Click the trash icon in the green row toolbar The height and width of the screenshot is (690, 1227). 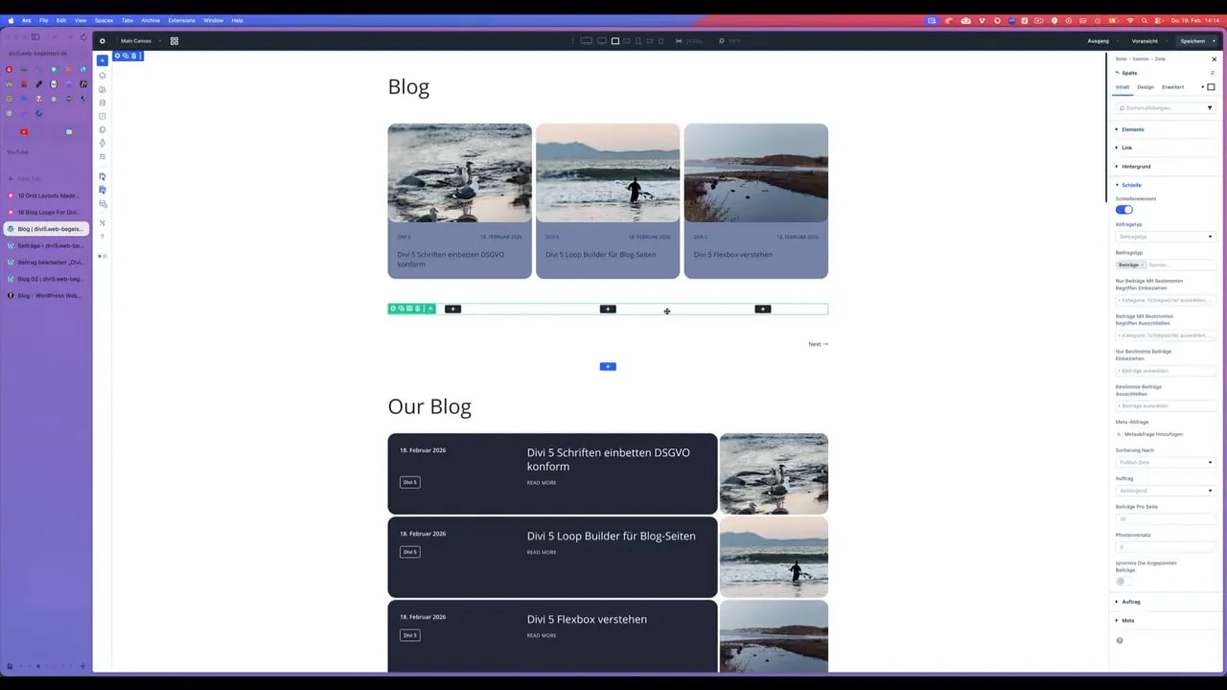(x=416, y=309)
